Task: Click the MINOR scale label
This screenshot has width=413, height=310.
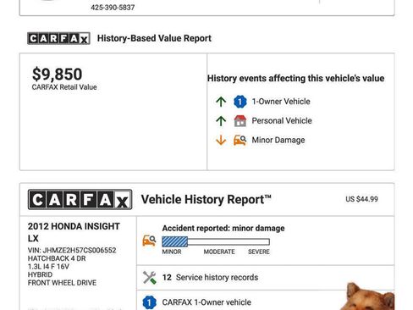Action: pyautogui.click(x=172, y=252)
